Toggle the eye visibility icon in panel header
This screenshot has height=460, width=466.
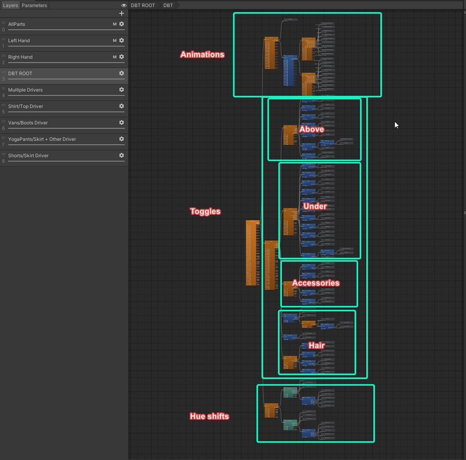(124, 5)
